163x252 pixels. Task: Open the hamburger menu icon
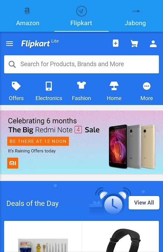9,43
